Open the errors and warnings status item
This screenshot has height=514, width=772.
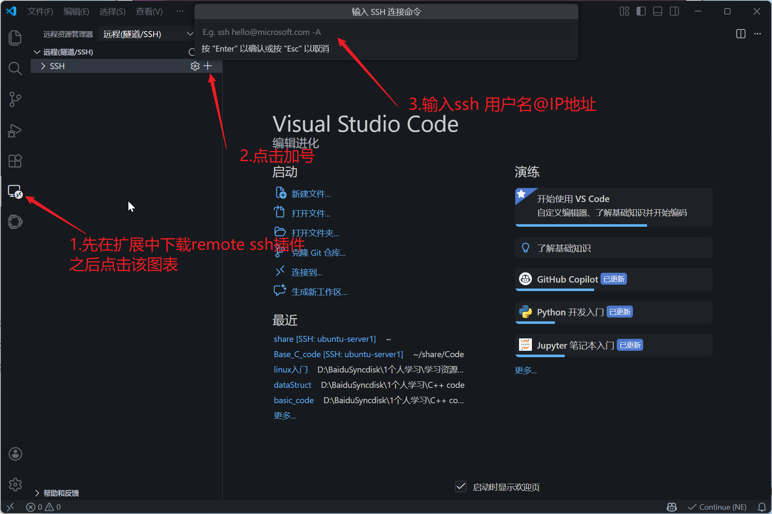click(44, 507)
